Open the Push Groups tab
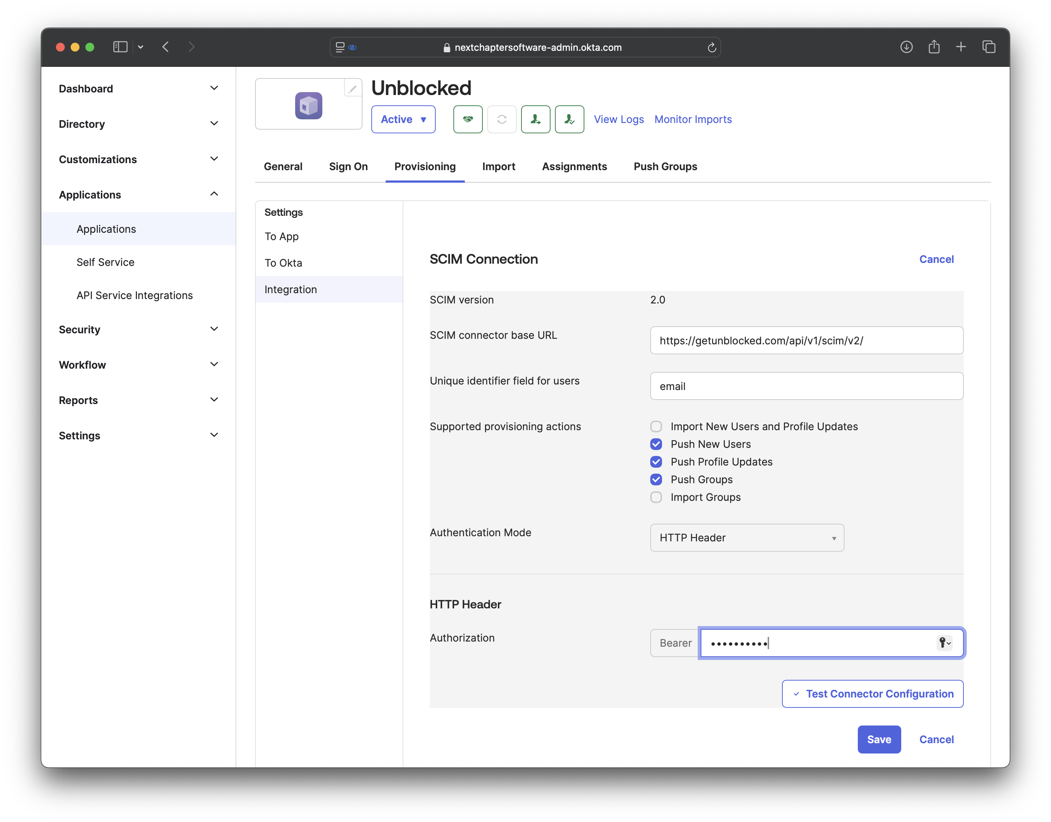The width and height of the screenshot is (1051, 822). pyautogui.click(x=665, y=166)
